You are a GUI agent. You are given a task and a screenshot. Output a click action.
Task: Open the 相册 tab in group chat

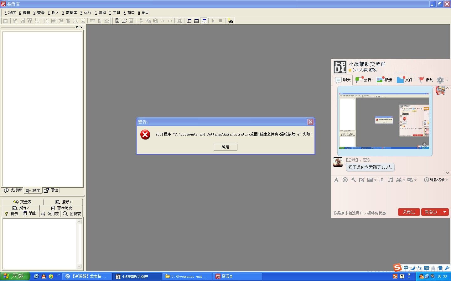click(384, 80)
